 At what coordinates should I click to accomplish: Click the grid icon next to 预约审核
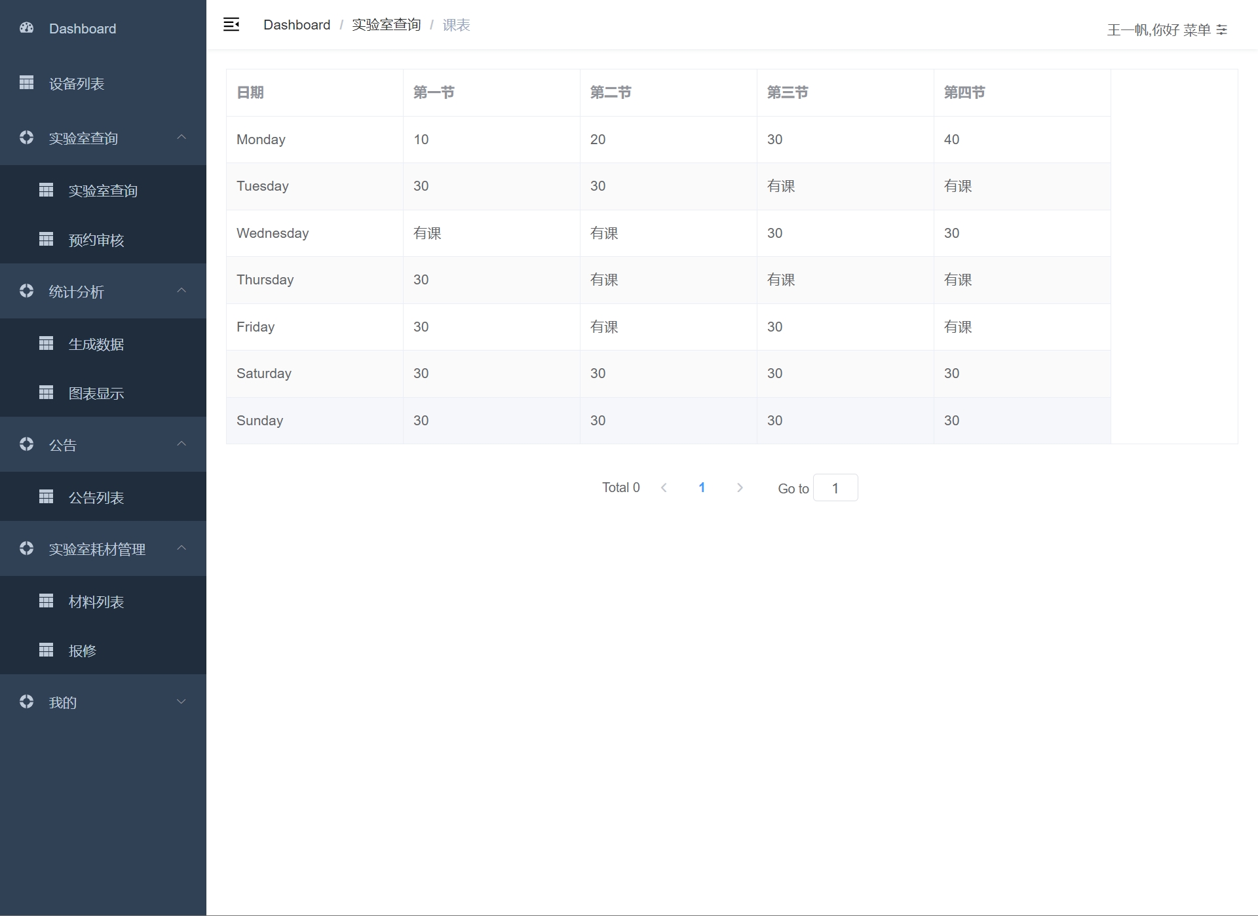tap(46, 239)
